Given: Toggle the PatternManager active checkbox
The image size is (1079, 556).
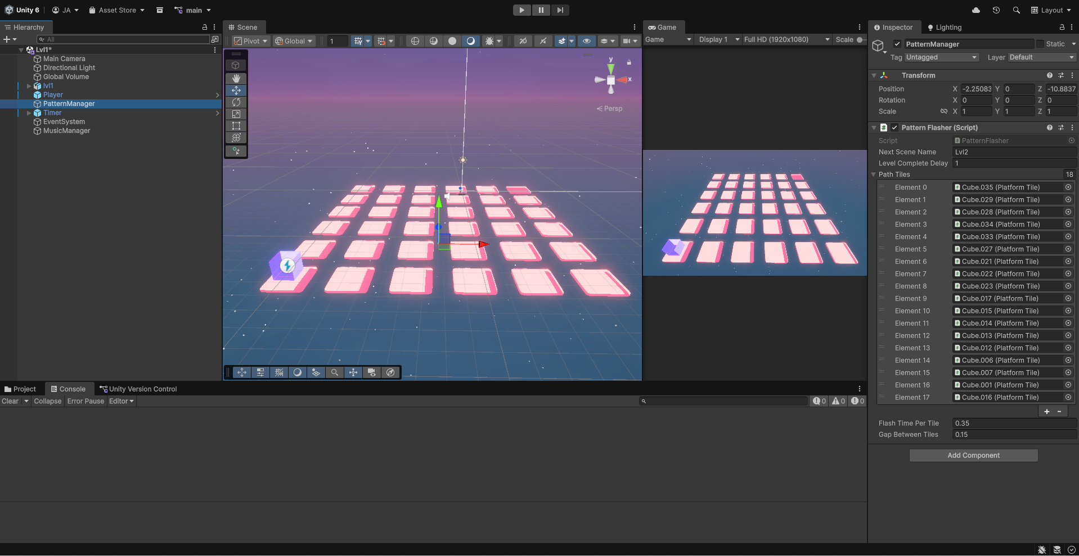Looking at the screenshot, I should (897, 44).
